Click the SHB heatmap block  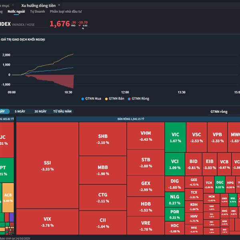point(103,139)
